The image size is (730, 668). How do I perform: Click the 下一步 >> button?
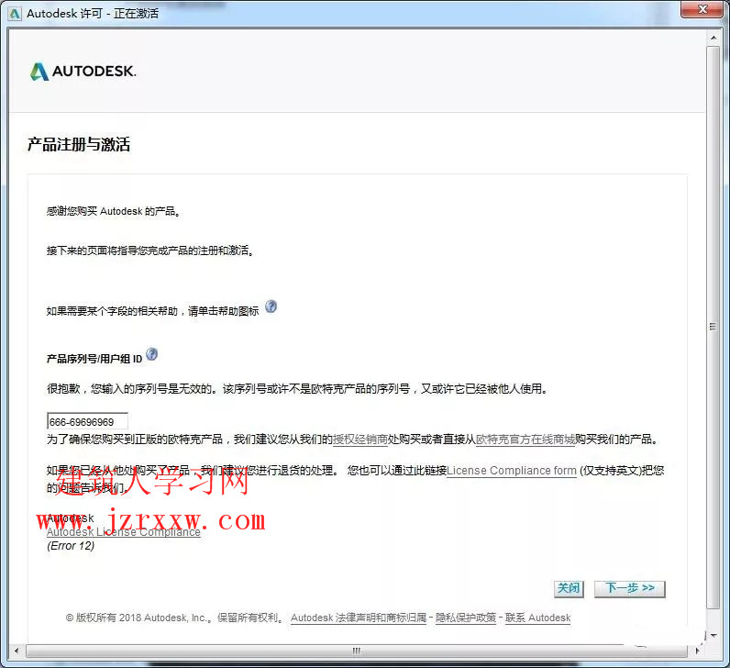[x=630, y=589]
